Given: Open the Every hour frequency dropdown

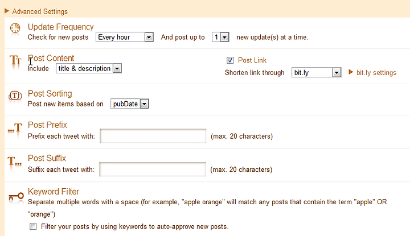Looking at the screenshot, I should pos(125,37).
